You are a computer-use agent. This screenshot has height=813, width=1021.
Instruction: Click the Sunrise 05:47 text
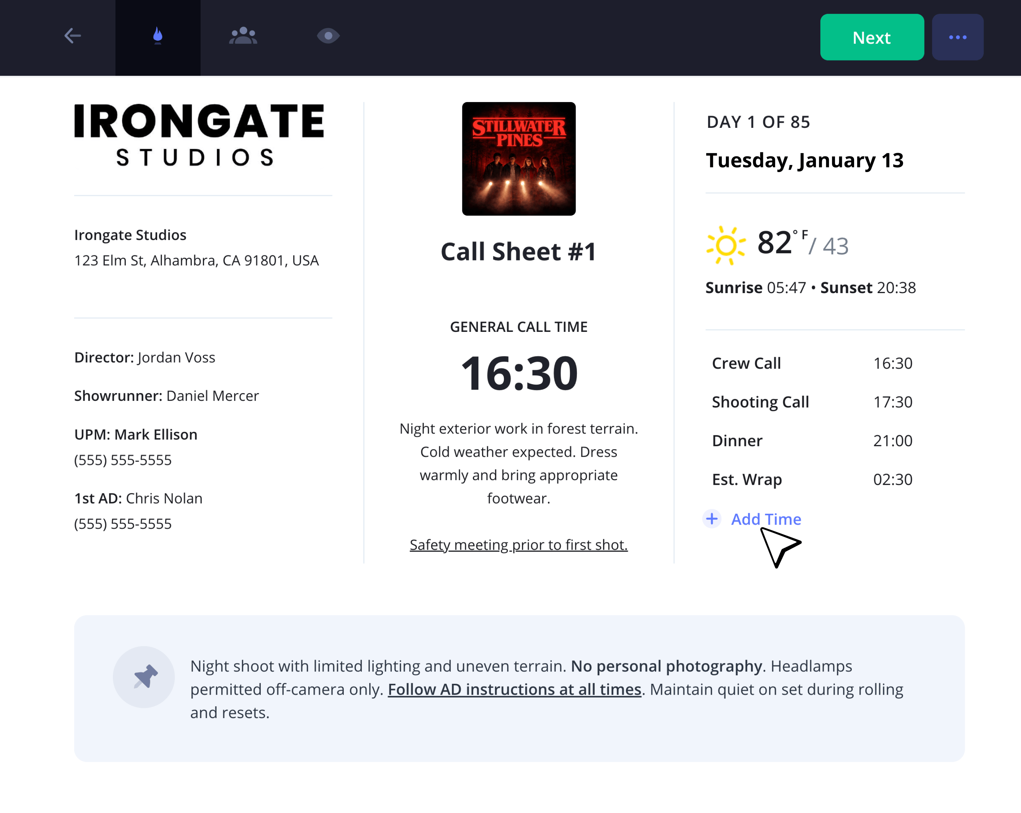click(756, 288)
